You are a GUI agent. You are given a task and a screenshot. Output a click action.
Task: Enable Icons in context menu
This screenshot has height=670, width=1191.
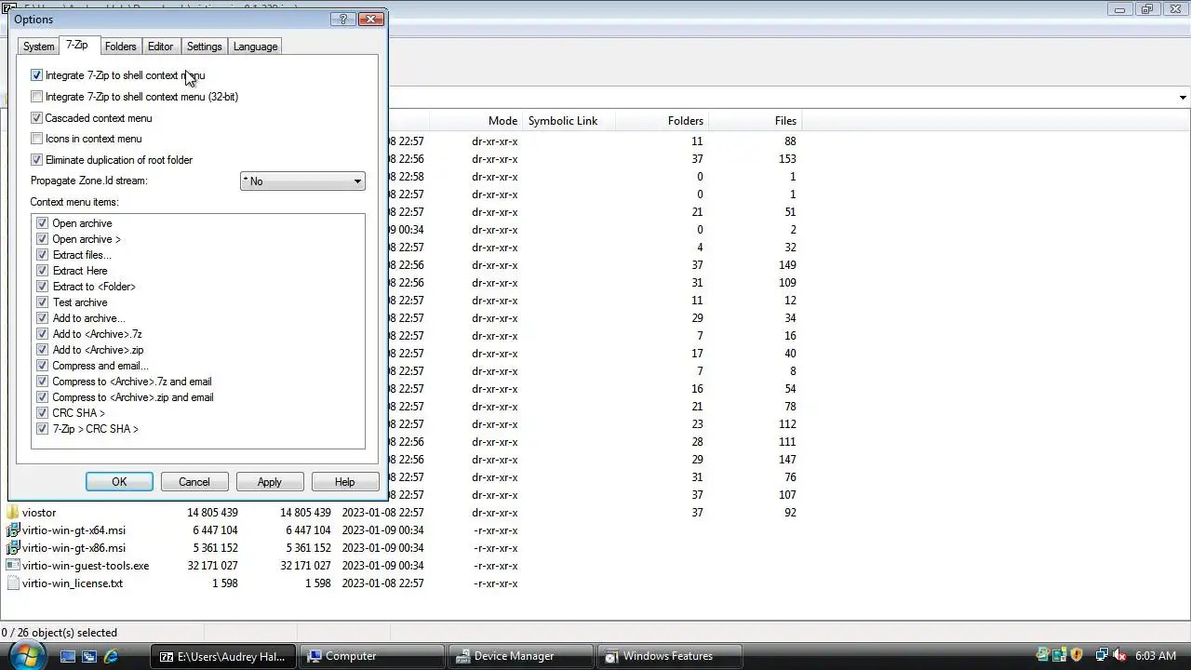pos(36,139)
